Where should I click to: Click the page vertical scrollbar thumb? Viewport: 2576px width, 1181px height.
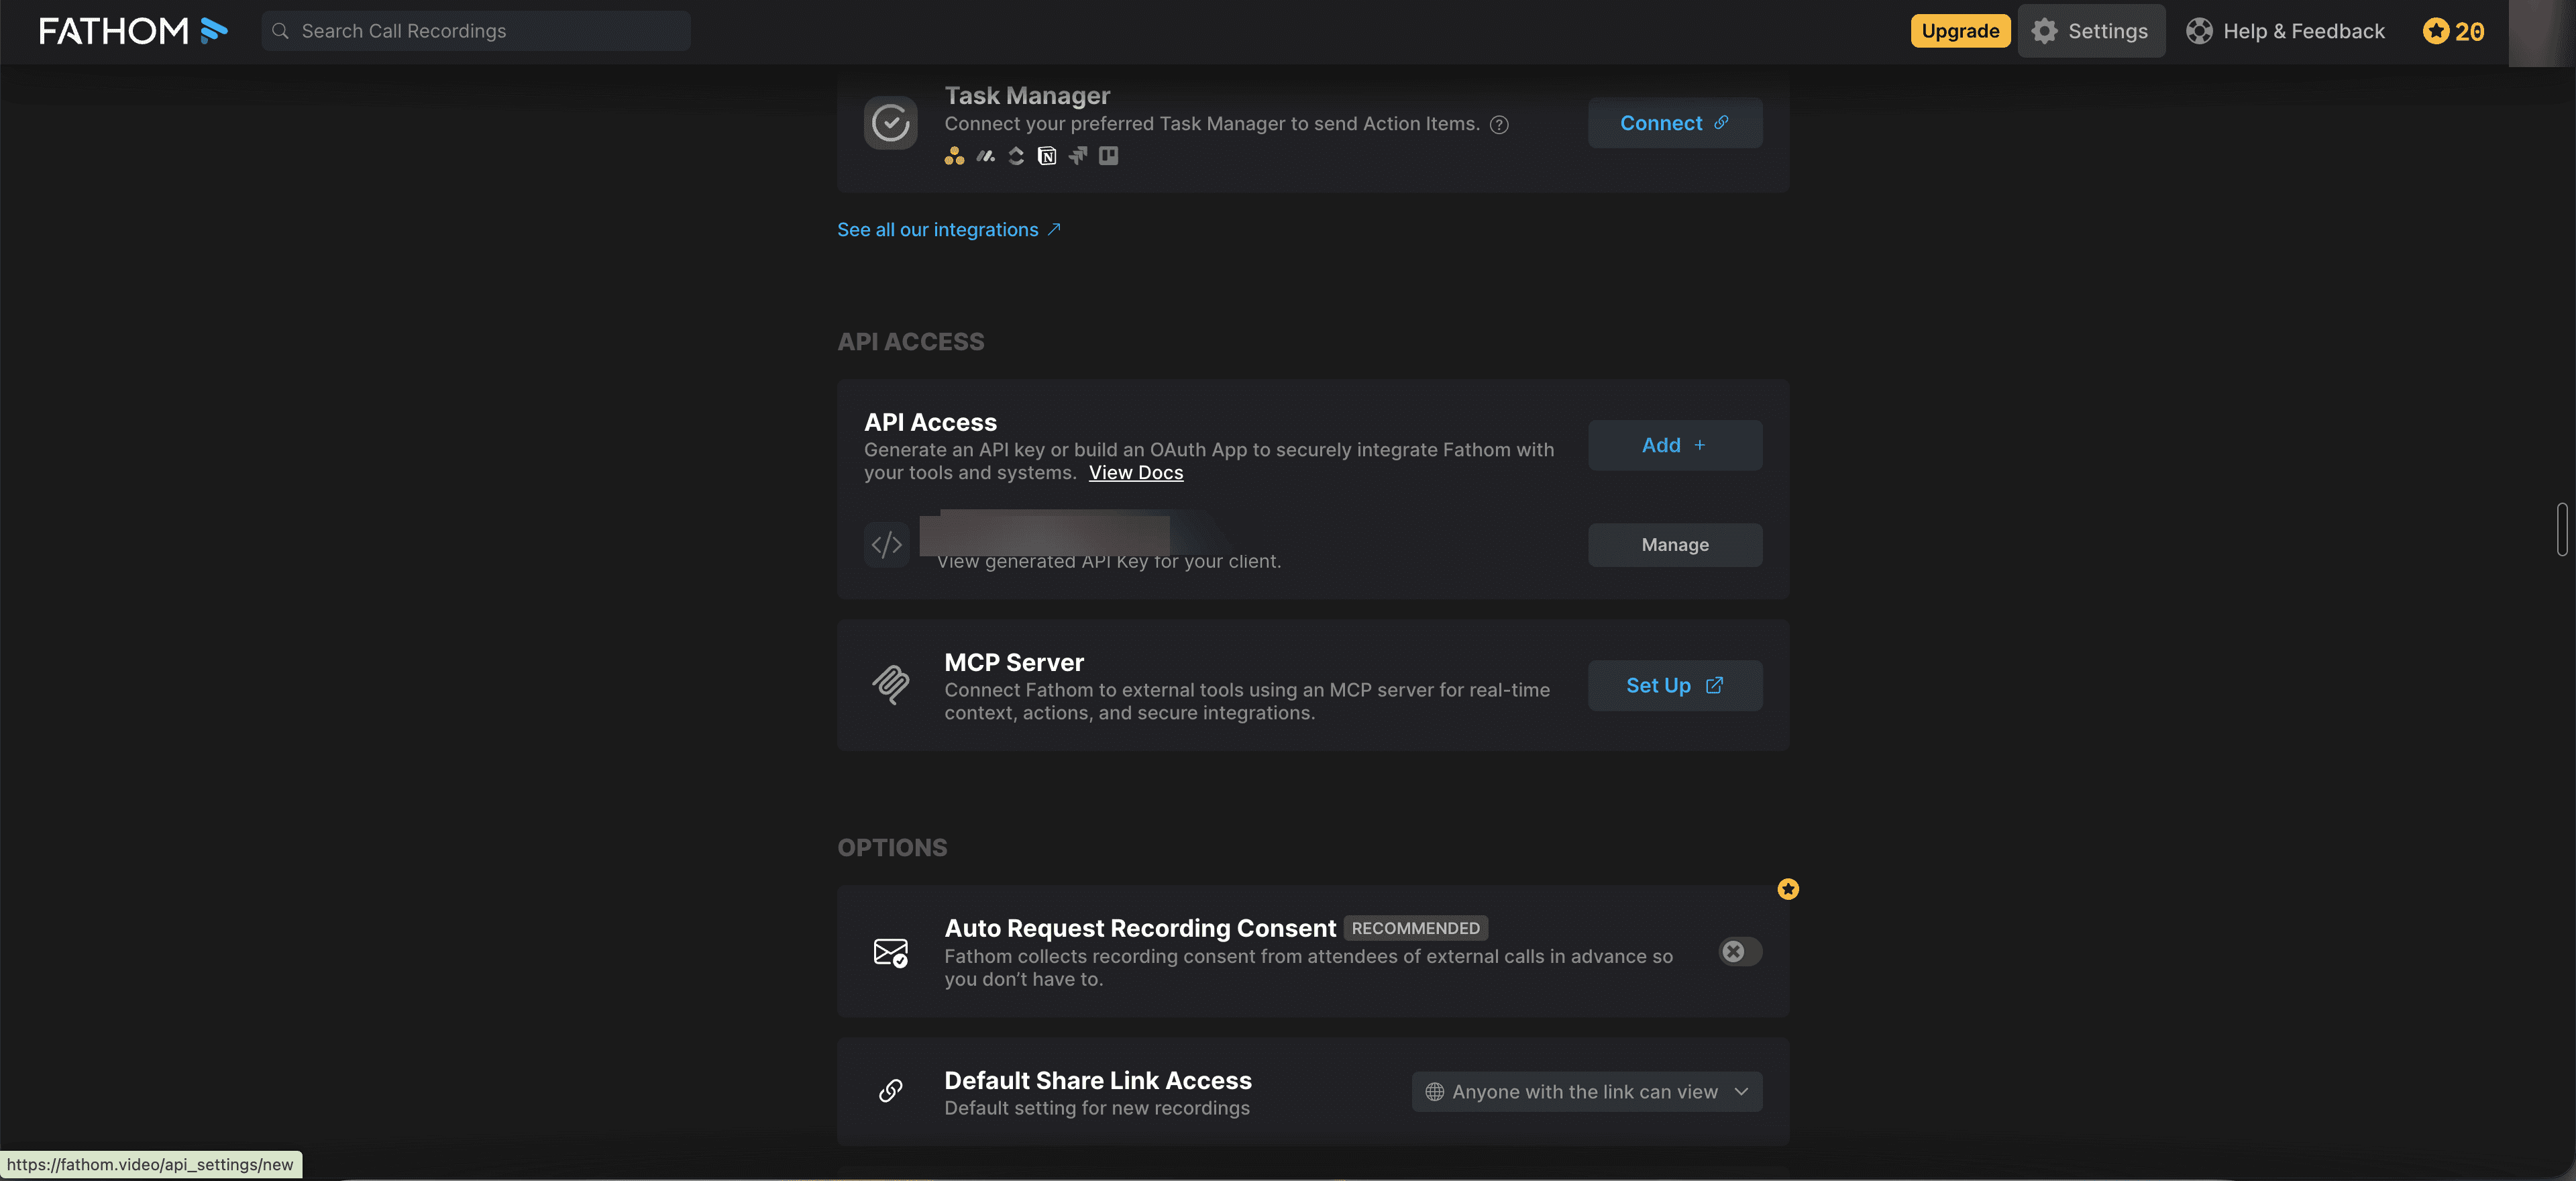pos(2562,529)
